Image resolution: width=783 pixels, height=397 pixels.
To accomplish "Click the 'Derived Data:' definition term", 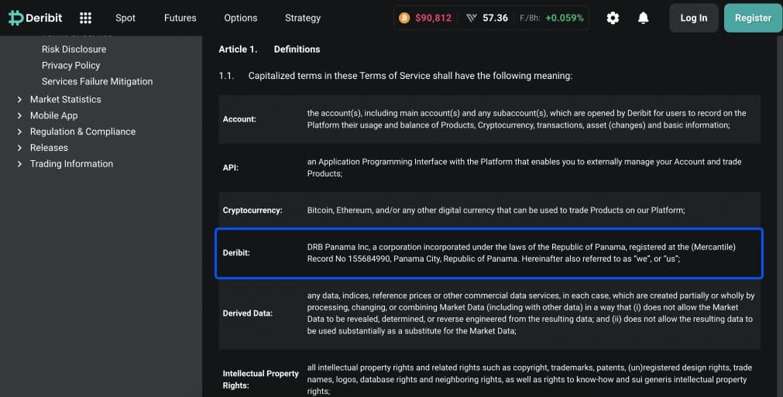I will 248,313.
